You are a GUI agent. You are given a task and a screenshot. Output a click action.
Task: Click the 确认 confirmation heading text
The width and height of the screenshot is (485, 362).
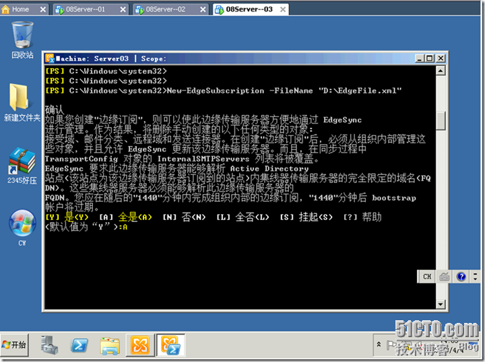pyautogui.click(x=54, y=110)
